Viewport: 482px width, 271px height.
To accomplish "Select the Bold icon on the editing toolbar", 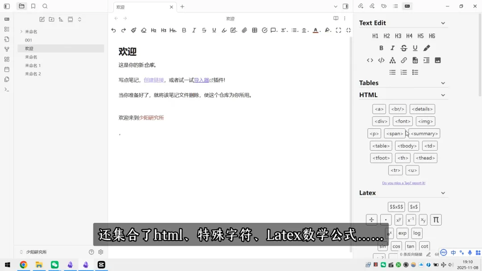I will (x=183, y=30).
